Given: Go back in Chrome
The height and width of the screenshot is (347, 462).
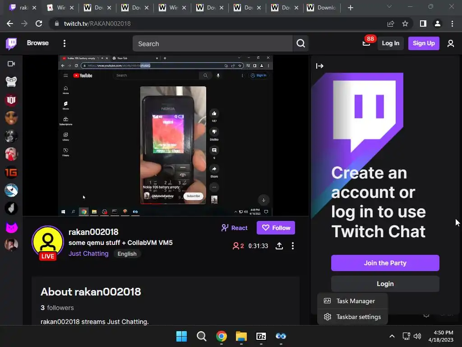Looking at the screenshot, I should coord(10,23).
